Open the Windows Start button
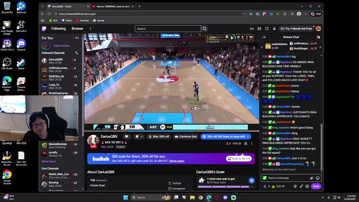The height and width of the screenshot is (202, 359). point(126,198)
